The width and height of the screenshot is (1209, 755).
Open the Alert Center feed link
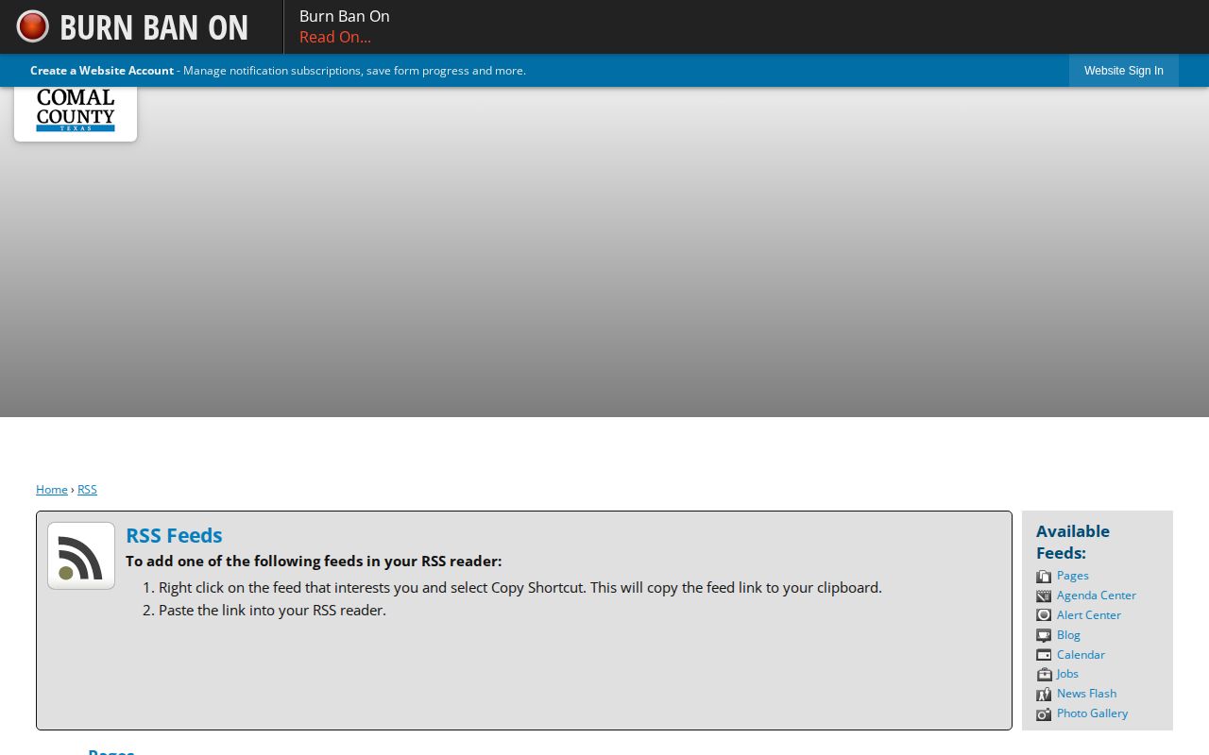(x=1089, y=615)
